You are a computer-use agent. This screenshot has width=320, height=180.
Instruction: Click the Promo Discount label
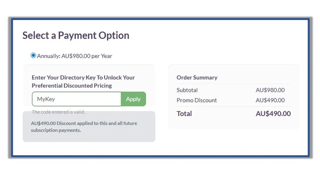(197, 100)
